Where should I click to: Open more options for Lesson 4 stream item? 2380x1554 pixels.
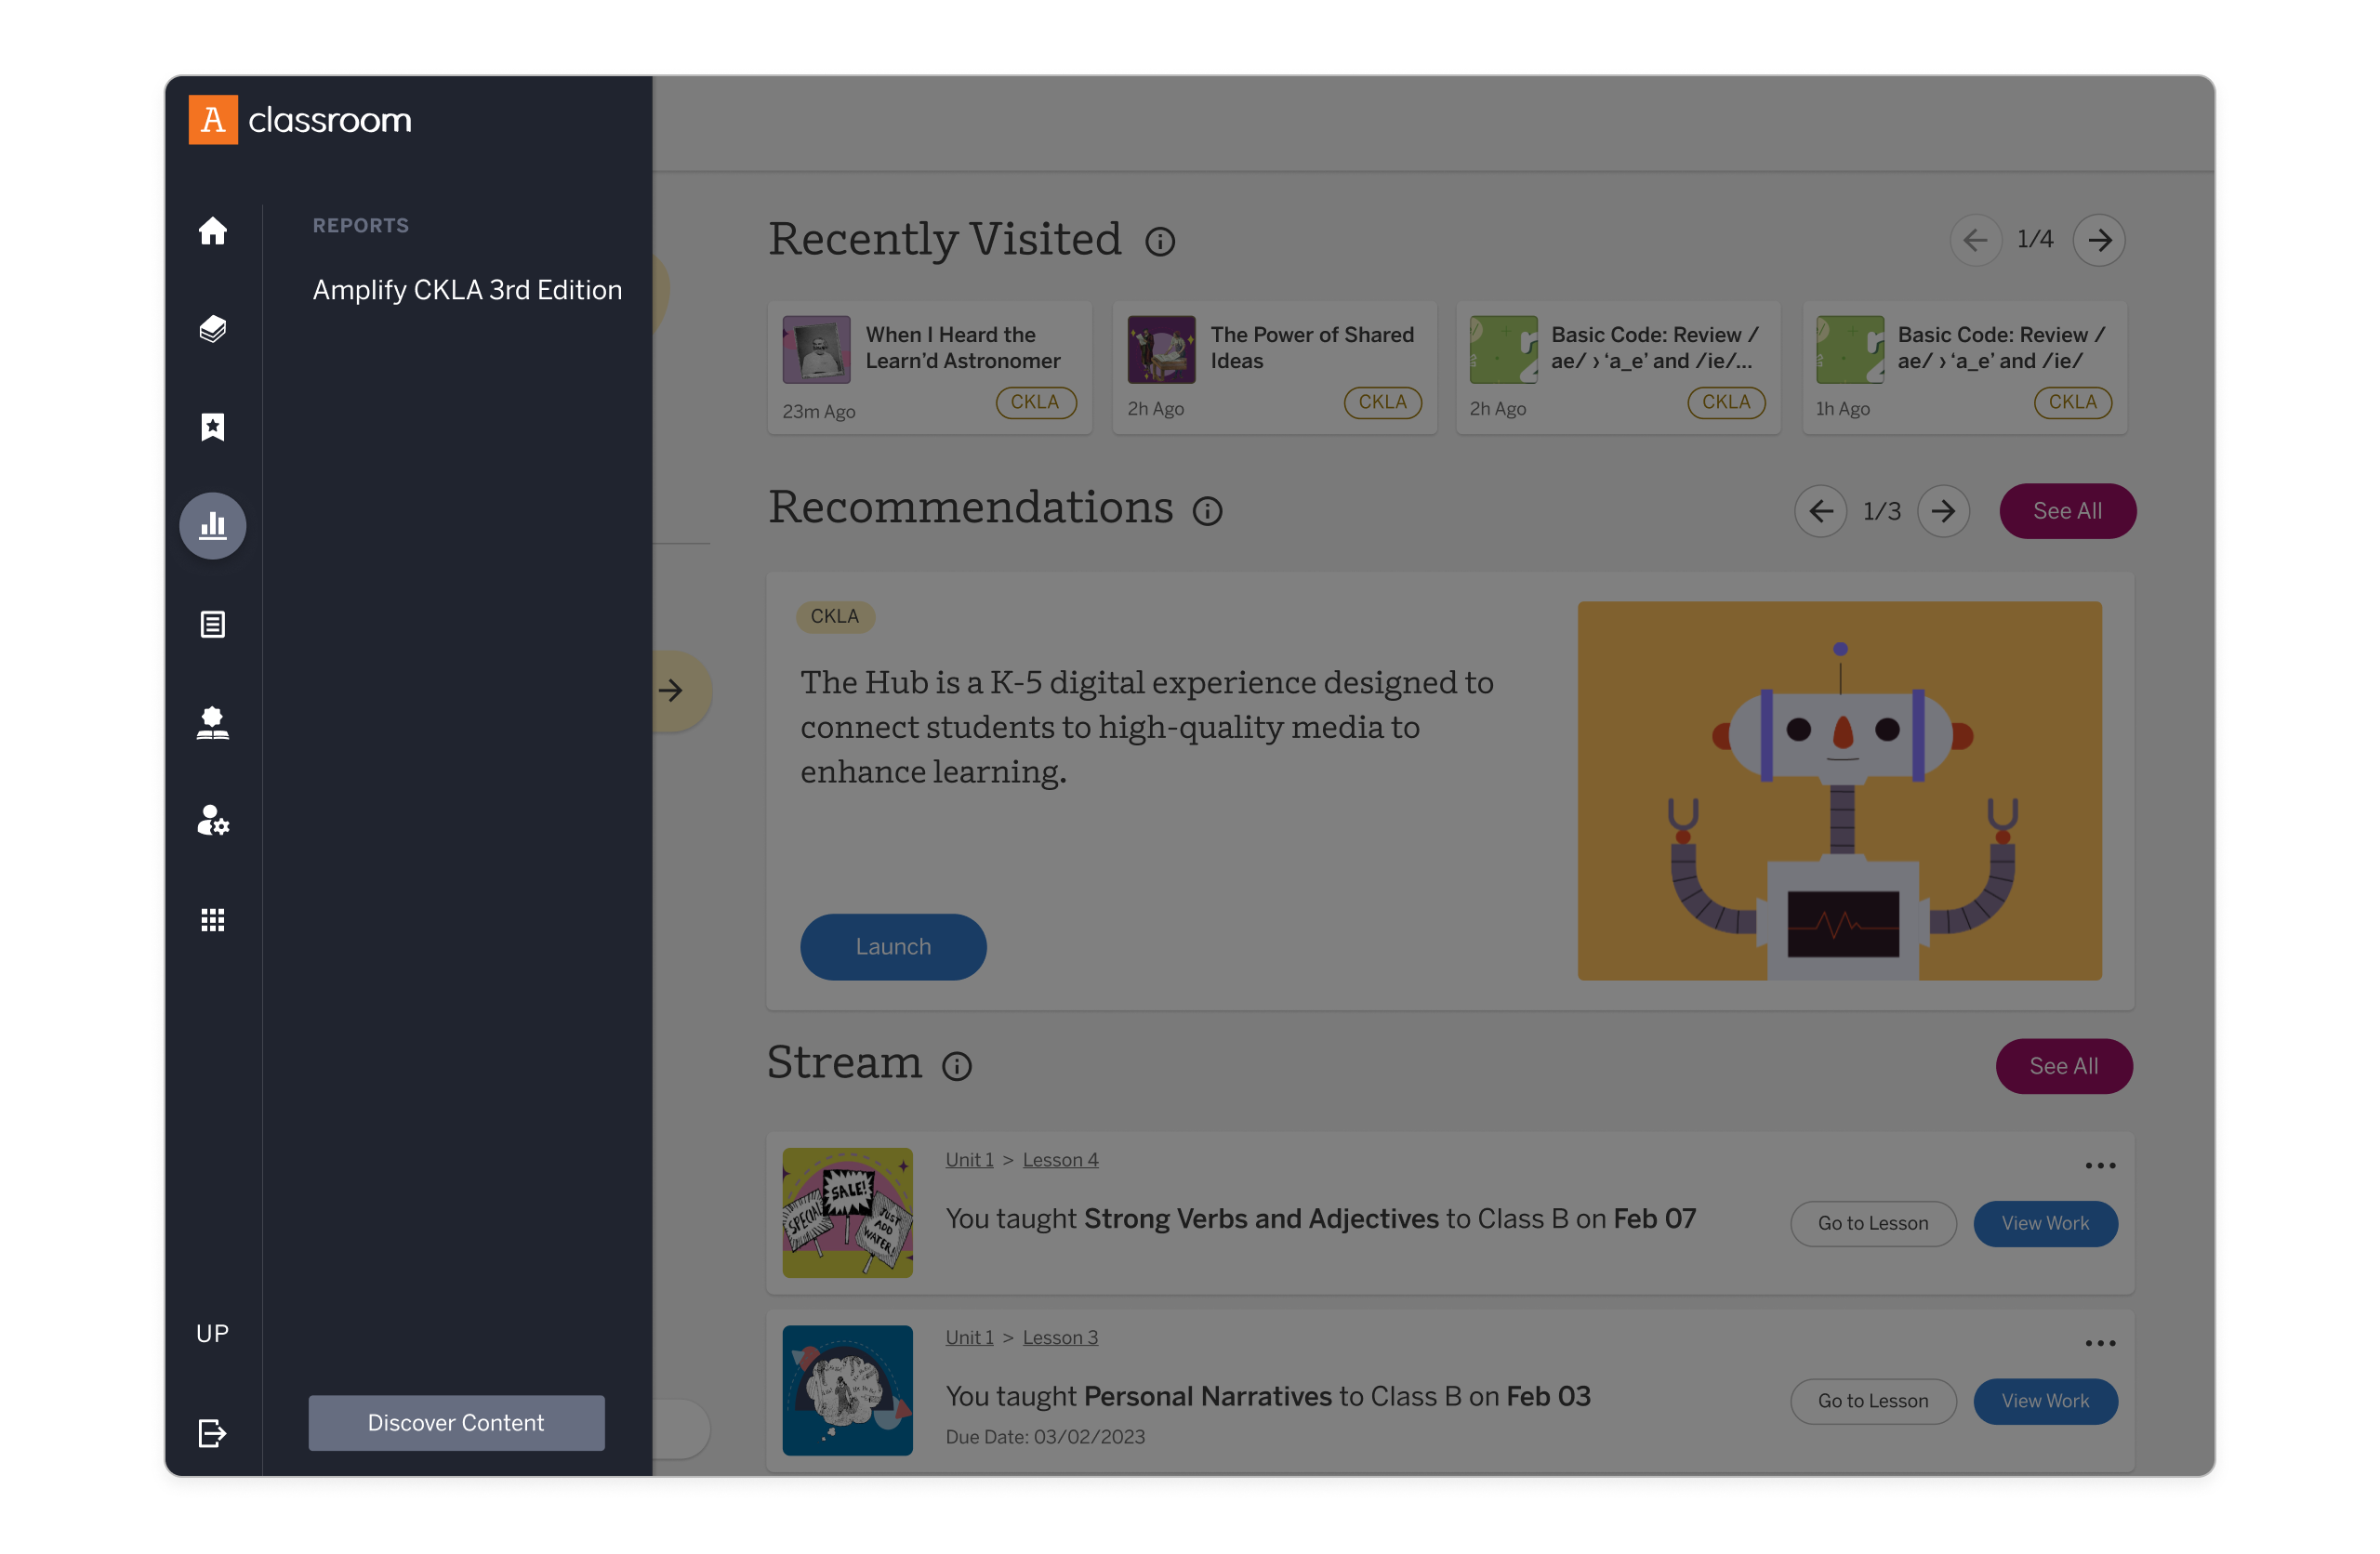2100,1165
